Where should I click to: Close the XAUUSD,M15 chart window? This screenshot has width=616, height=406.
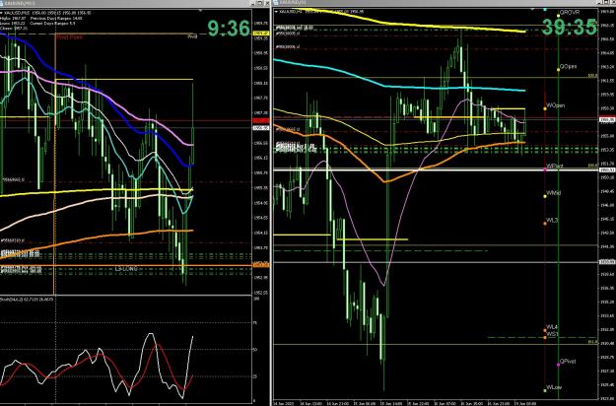[x=267, y=4]
